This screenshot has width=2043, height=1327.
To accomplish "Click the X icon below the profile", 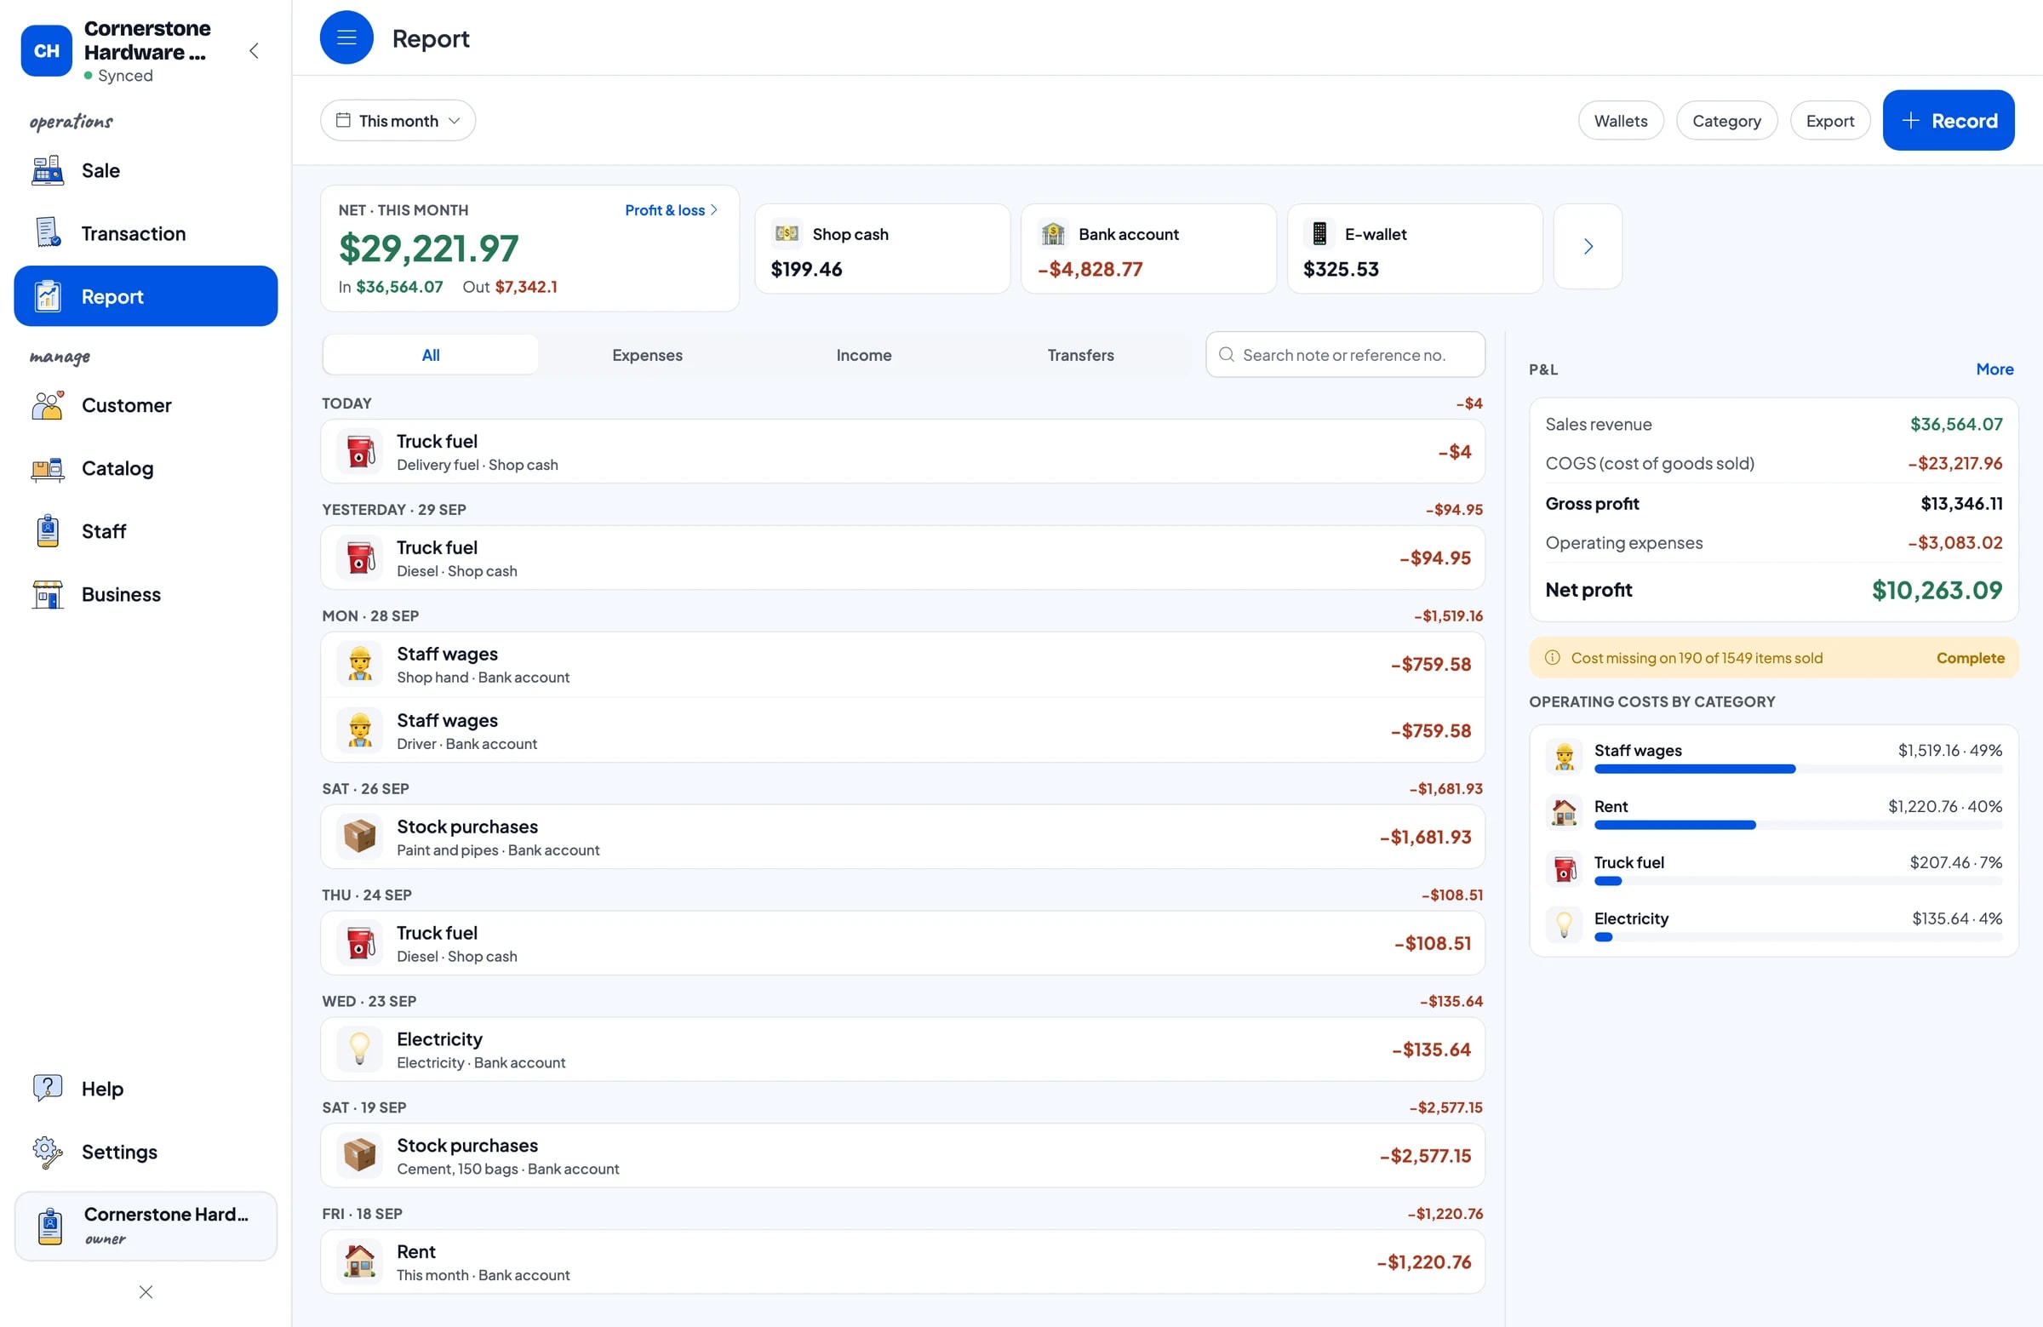I will [x=146, y=1292].
